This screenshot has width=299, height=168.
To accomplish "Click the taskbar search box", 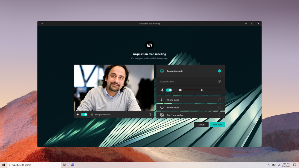I will 34,165.
